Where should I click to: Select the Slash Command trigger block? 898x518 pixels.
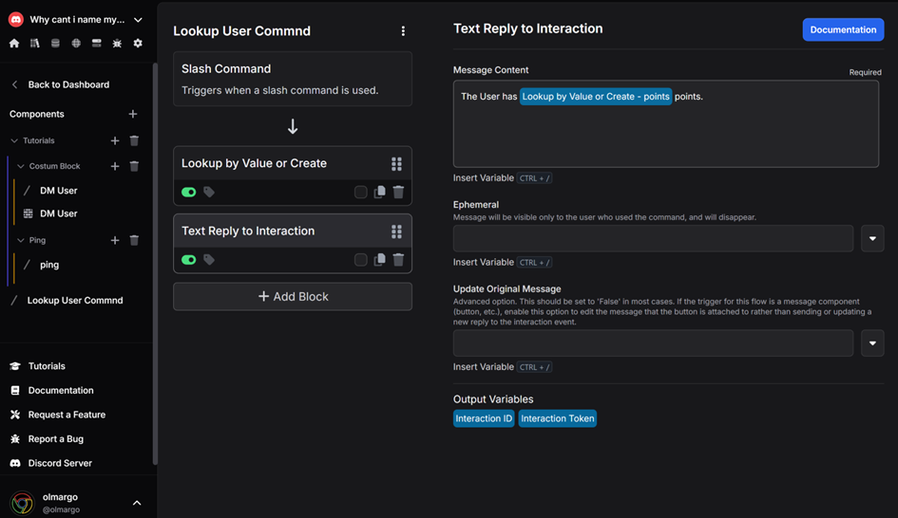pos(293,79)
